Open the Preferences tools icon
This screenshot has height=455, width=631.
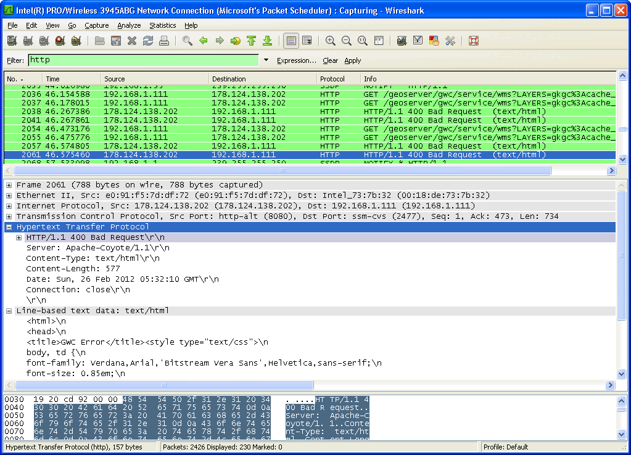pyautogui.click(x=450, y=41)
